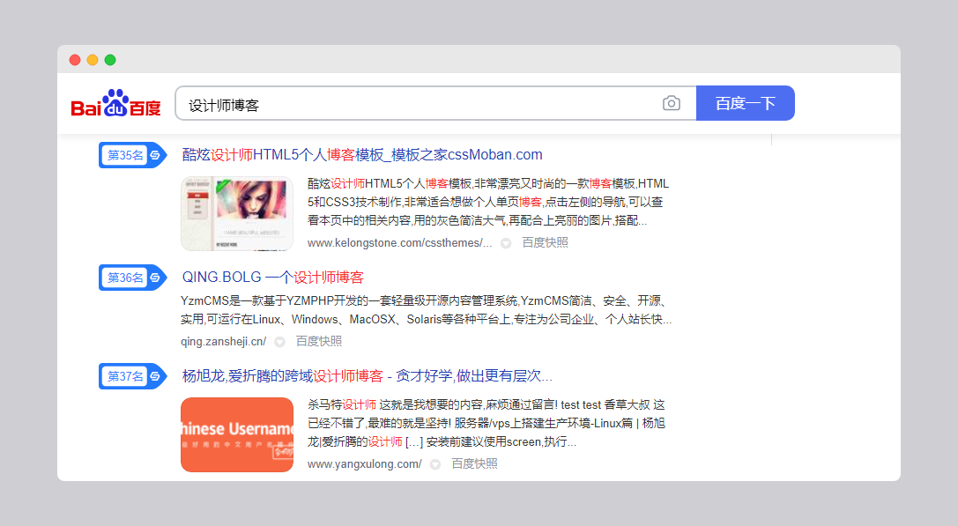Focus the search field containing 设计师博客
958x526 pixels.
435,103
